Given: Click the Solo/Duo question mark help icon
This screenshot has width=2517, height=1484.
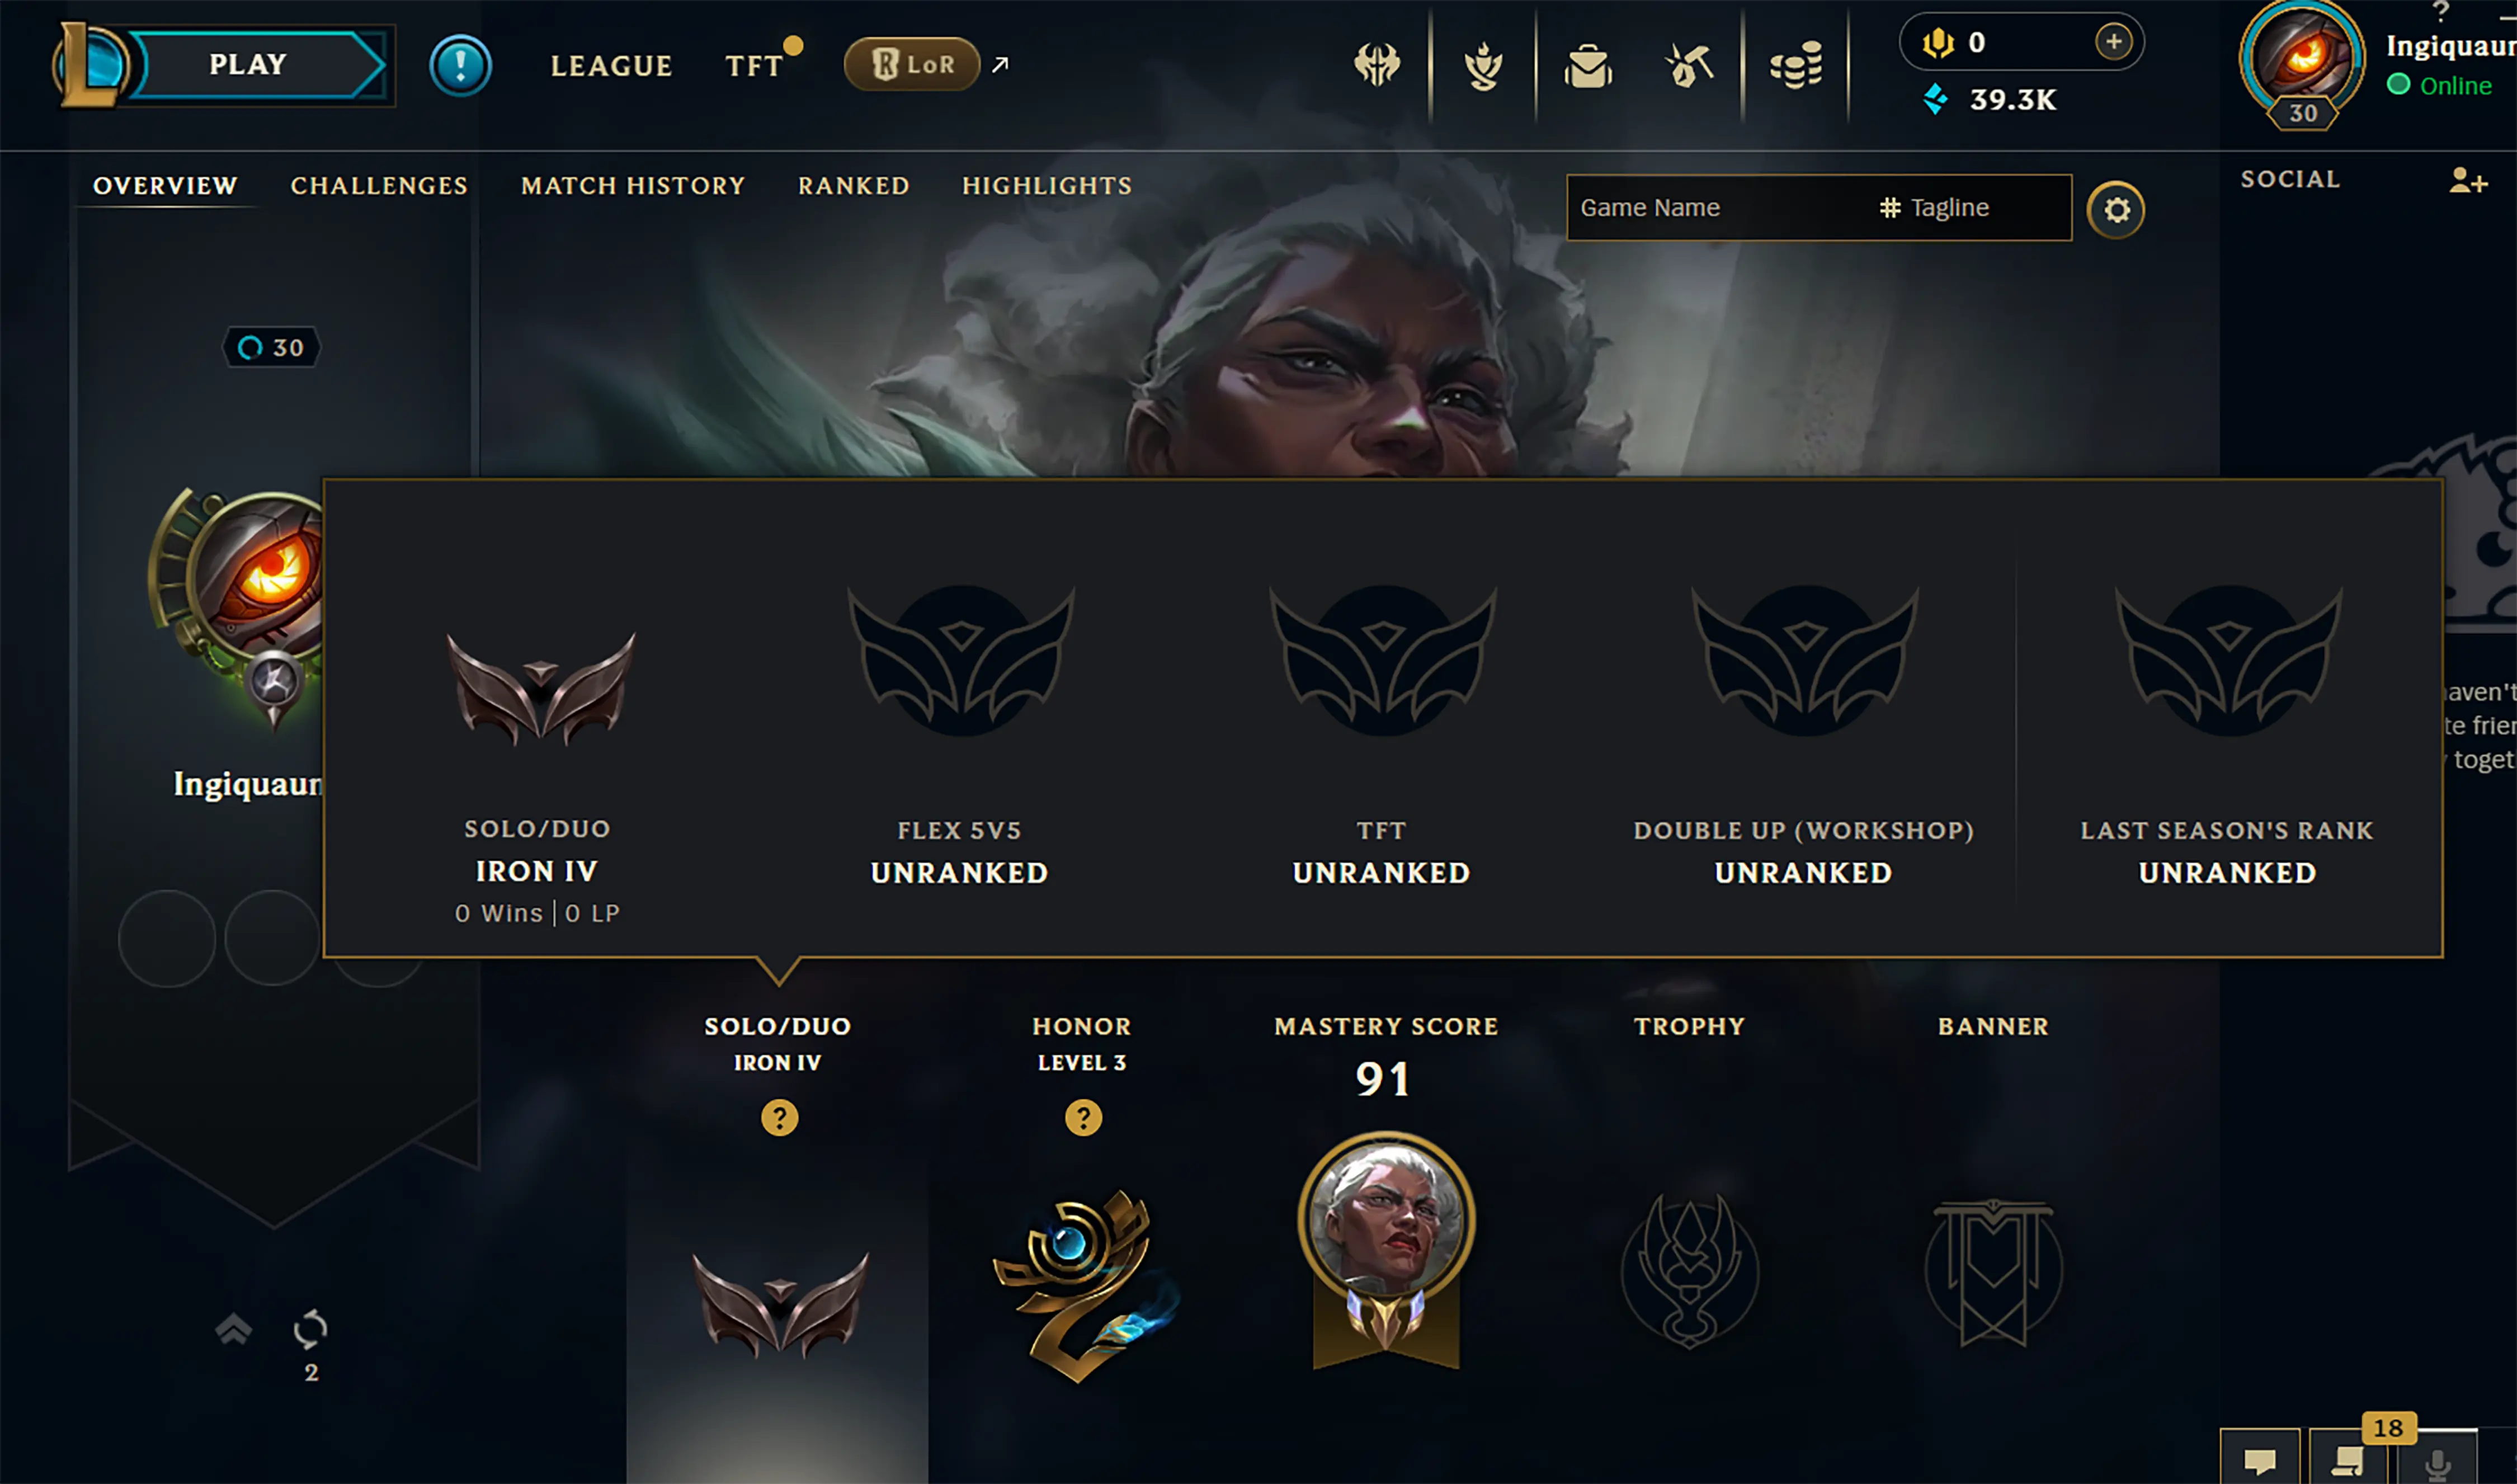Looking at the screenshot, I should (779, 1117).
